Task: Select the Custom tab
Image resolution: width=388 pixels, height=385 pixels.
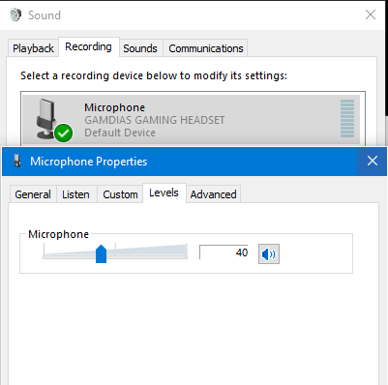Action: [120, 194]
